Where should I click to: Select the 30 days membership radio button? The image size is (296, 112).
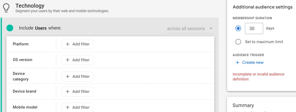pos(238,29)
